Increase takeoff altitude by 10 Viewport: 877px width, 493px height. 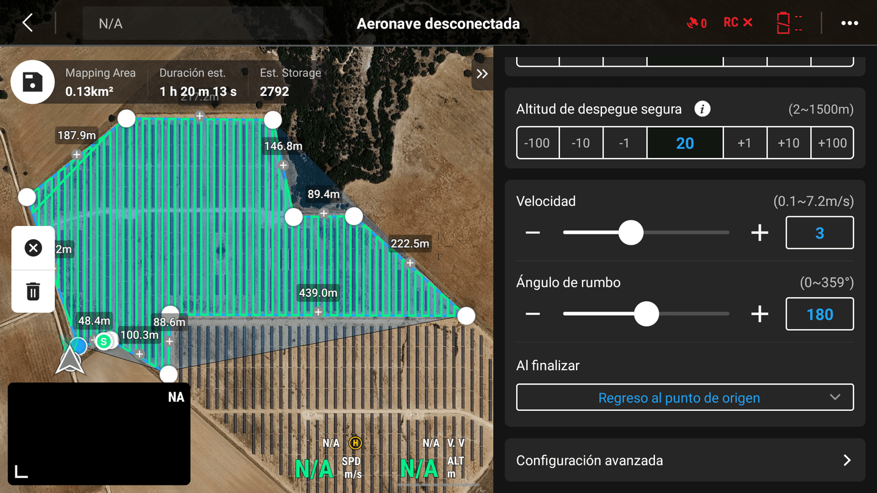coord(789,143)
